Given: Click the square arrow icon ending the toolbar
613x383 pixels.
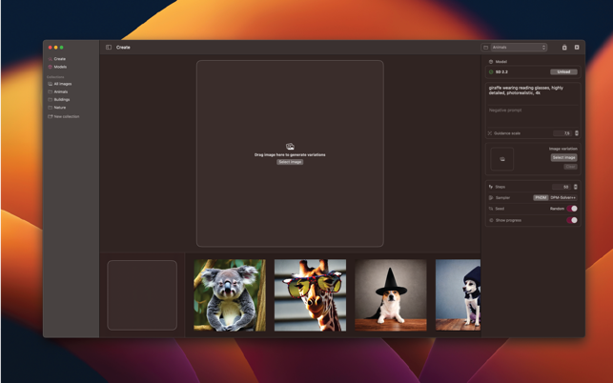Looking at the screenshot, I should 577,48.
